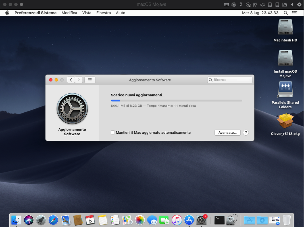The height and width of the screenshot is (227, 304).
Task: Open Notification Center list icon
Action: [295, 13]
